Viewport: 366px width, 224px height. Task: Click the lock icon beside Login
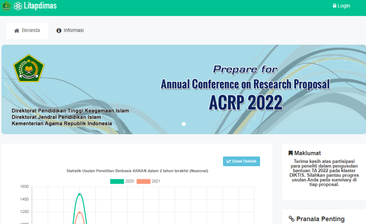335,6
